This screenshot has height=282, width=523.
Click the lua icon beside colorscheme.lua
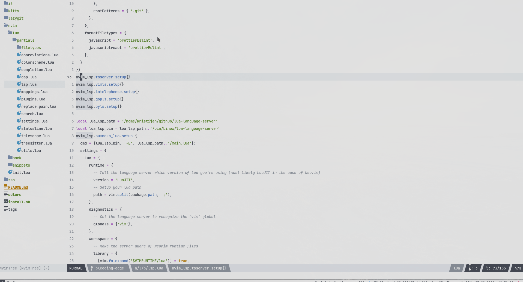(19, 62)
